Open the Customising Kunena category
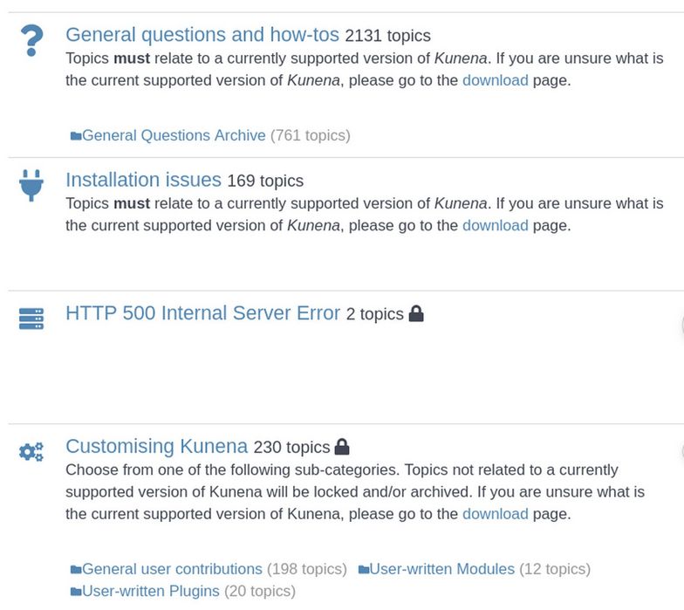Viewport: 684px width, 610px height. point(157,447)
